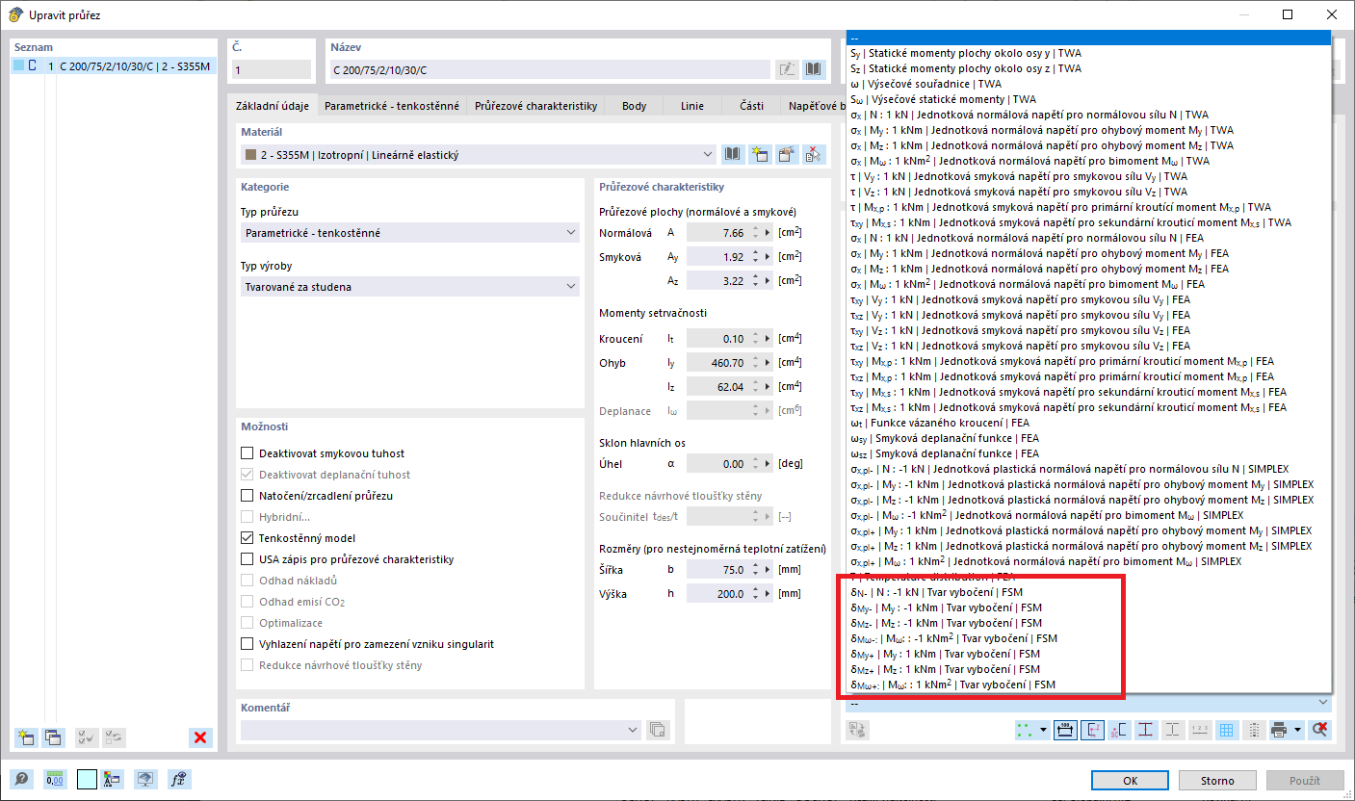Viewport: 1355px width, 801px height.
Task: Select 'ωt | Funkce vázaného kroucení | FEA'
Action: coord(1088,423)
